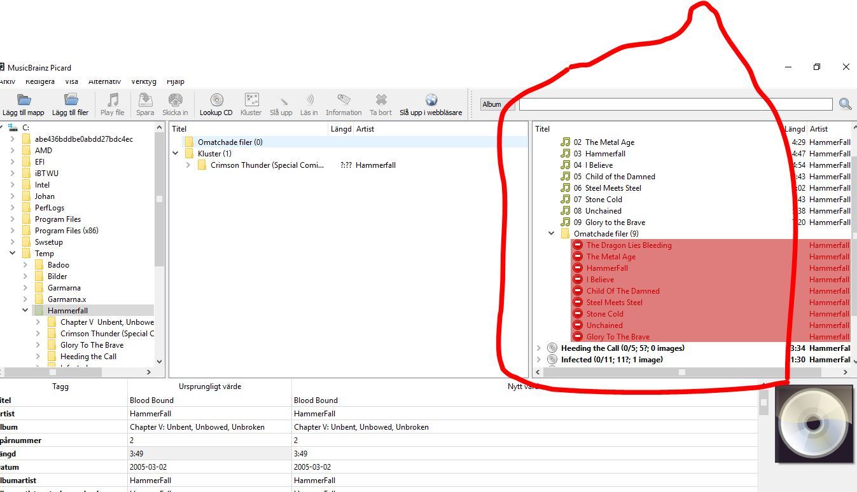Select the 04 I Believe track
The width and height of the screenshot is (857, 492).
click(x=593, y=165)
